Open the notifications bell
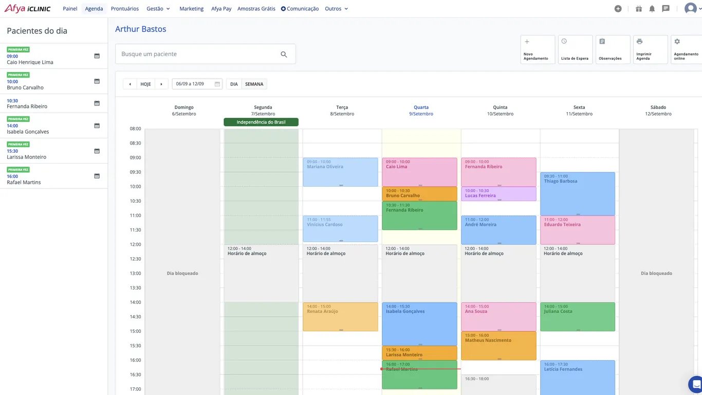 pos(652,9)
